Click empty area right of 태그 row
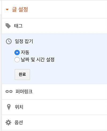The height and width of the screenshot is (131, 107). coord(65,26)
